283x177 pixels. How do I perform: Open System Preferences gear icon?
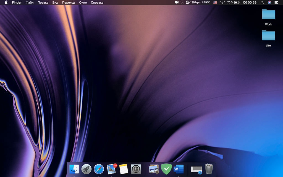[x=136, y=169]
